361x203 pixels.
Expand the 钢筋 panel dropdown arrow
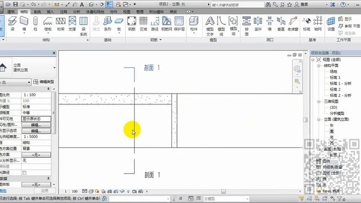[160, 40]
